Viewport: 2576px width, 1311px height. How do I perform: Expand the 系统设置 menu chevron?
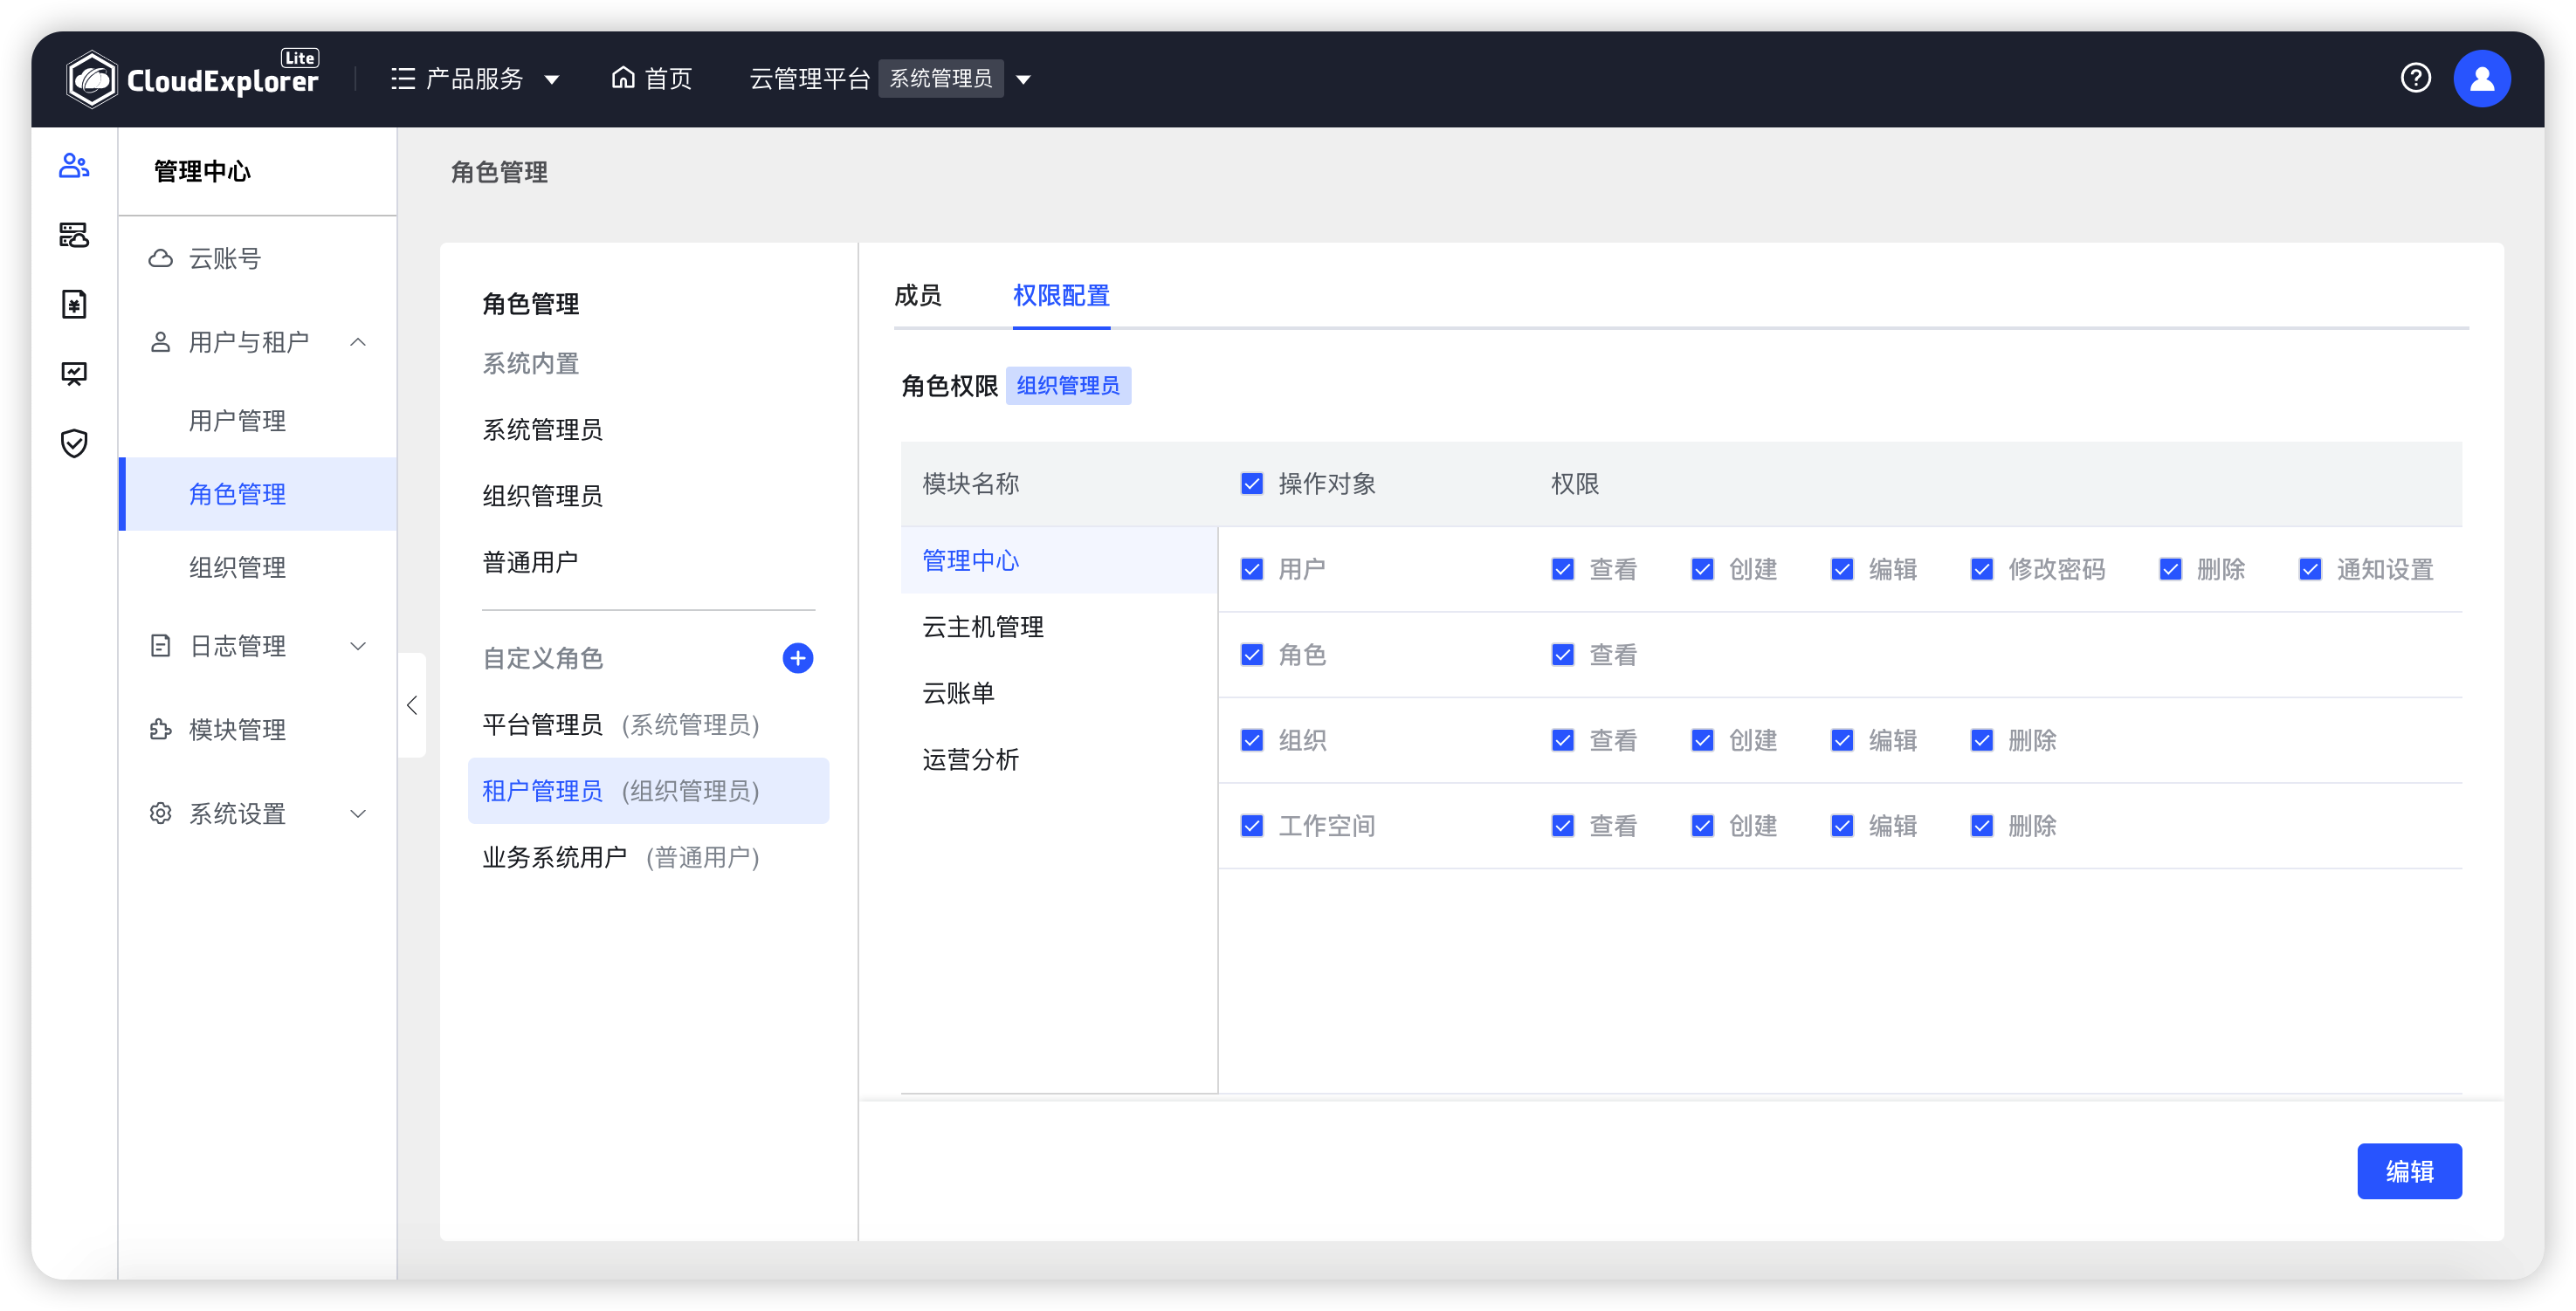pos(358,814)
